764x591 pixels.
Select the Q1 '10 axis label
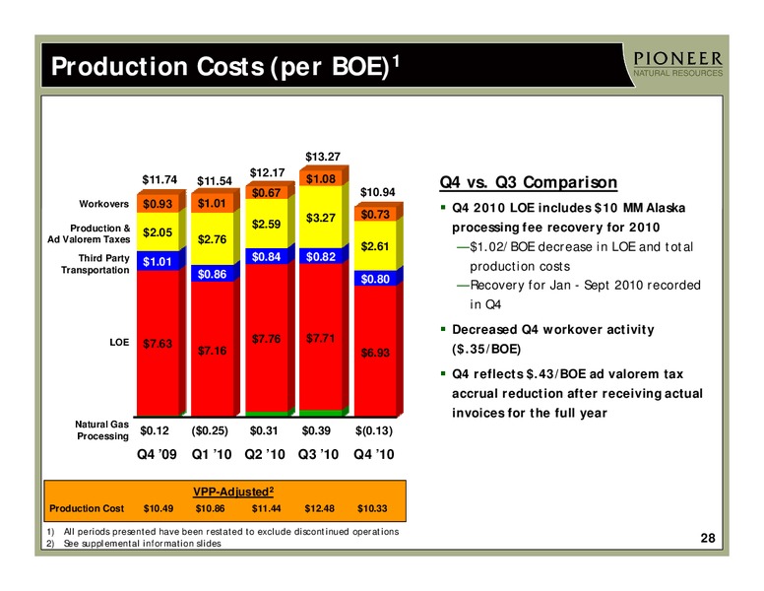tap(212, 454)
